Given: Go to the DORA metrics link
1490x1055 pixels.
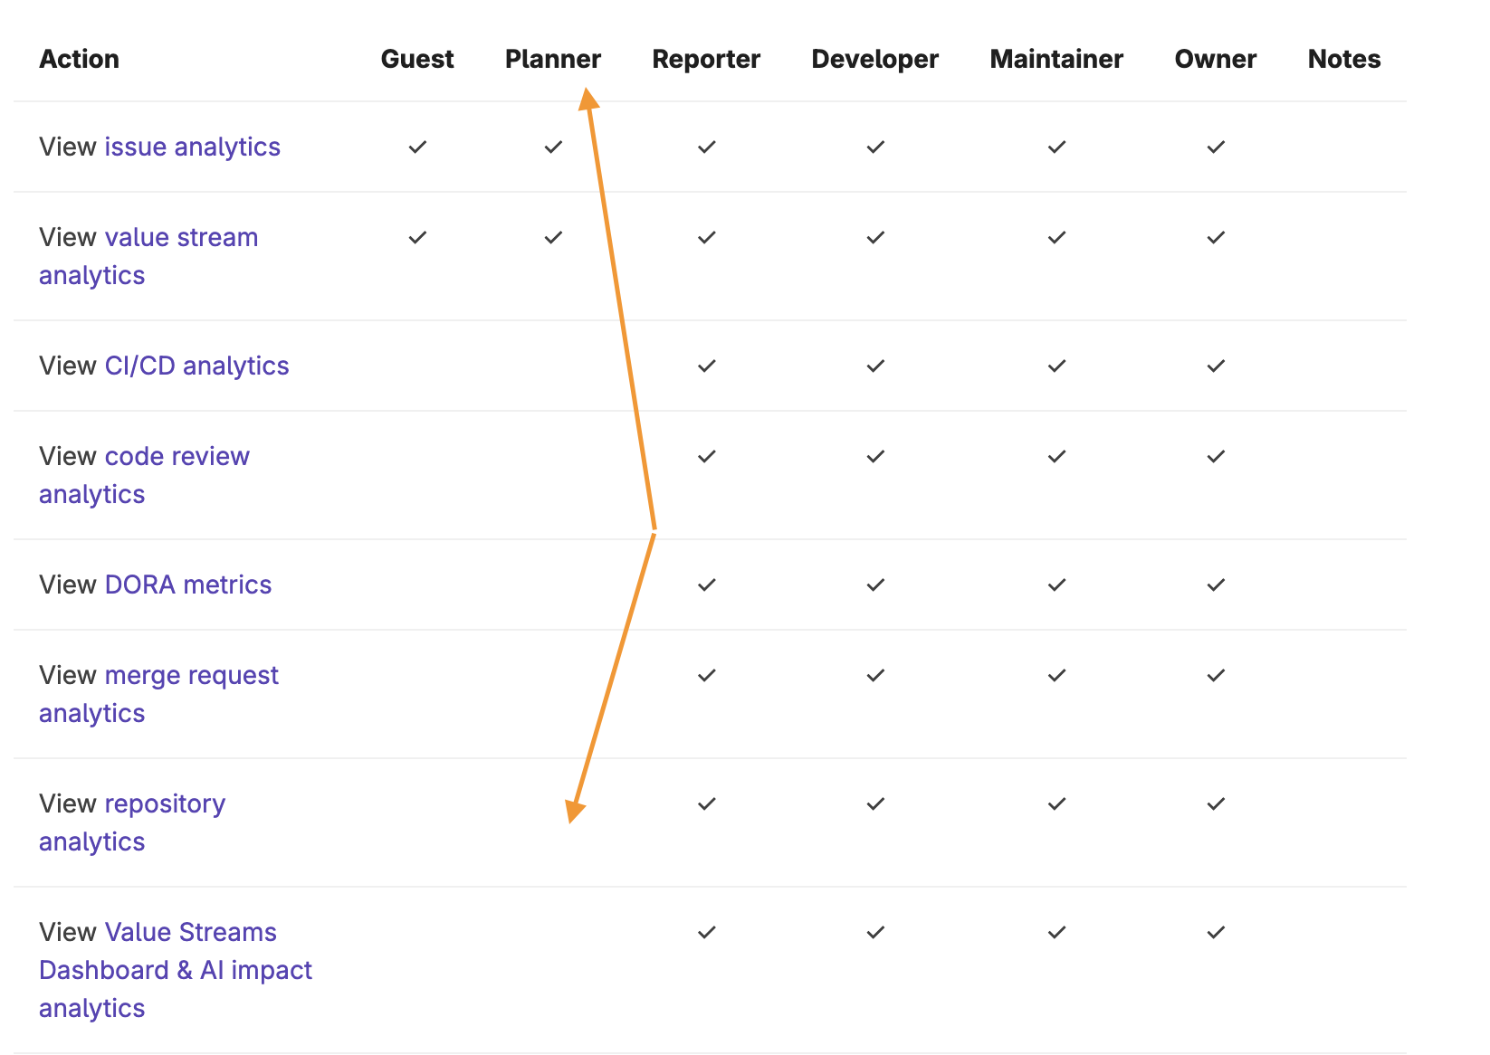Looking at the screenshot, I should click(x=187, y=585).
